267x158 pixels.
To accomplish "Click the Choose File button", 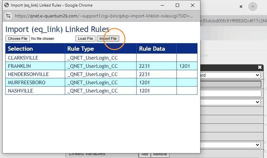I will [x=17, y=39].
